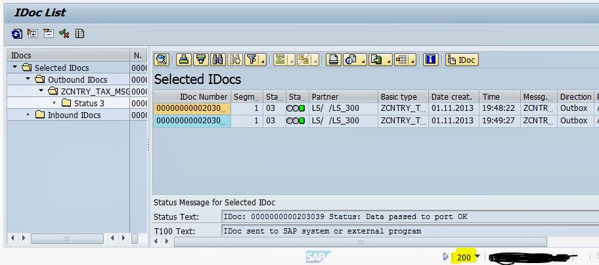Click the Find binoculars icon
Screen dimensions: 599x265
point(218,60)
